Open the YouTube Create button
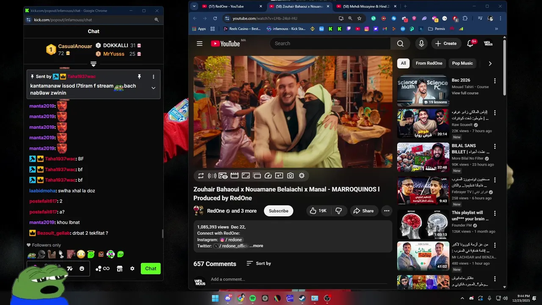The image size is (542, 305). click(446, 44)
